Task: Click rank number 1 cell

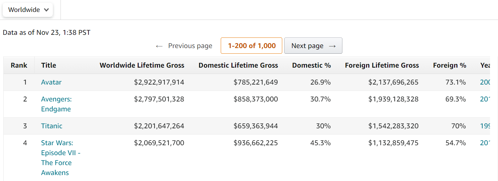Action: click(x=25, y=82)
